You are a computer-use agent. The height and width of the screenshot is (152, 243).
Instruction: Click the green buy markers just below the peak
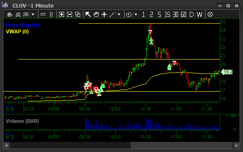point(151,41)
